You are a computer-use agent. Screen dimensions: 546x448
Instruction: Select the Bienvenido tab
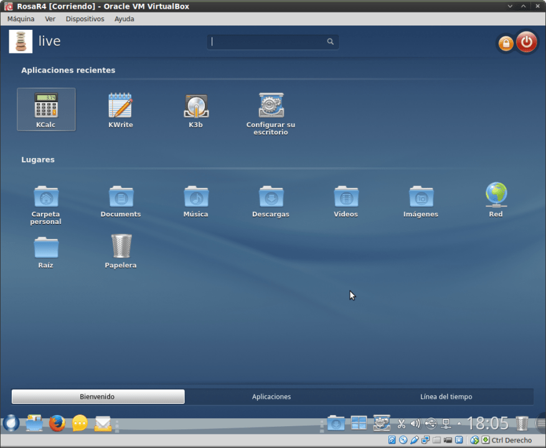coord(98,396)
